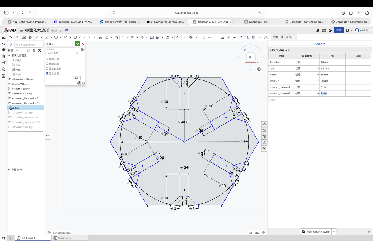Expand the Line tool dropdown arrow

(x=42, y=37)
